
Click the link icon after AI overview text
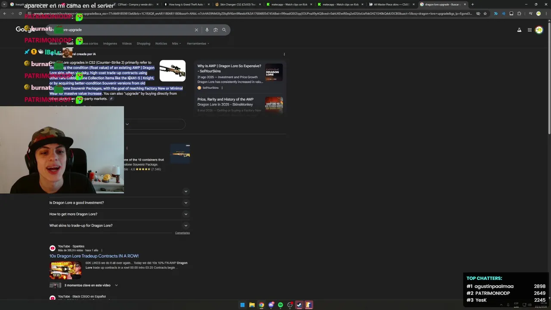(111, 99)
